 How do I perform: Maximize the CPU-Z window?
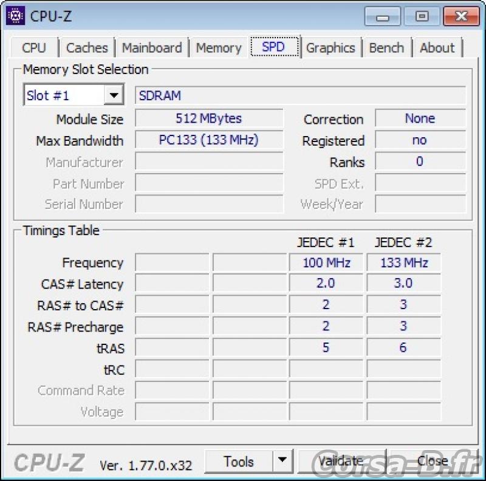pos(422,16)
